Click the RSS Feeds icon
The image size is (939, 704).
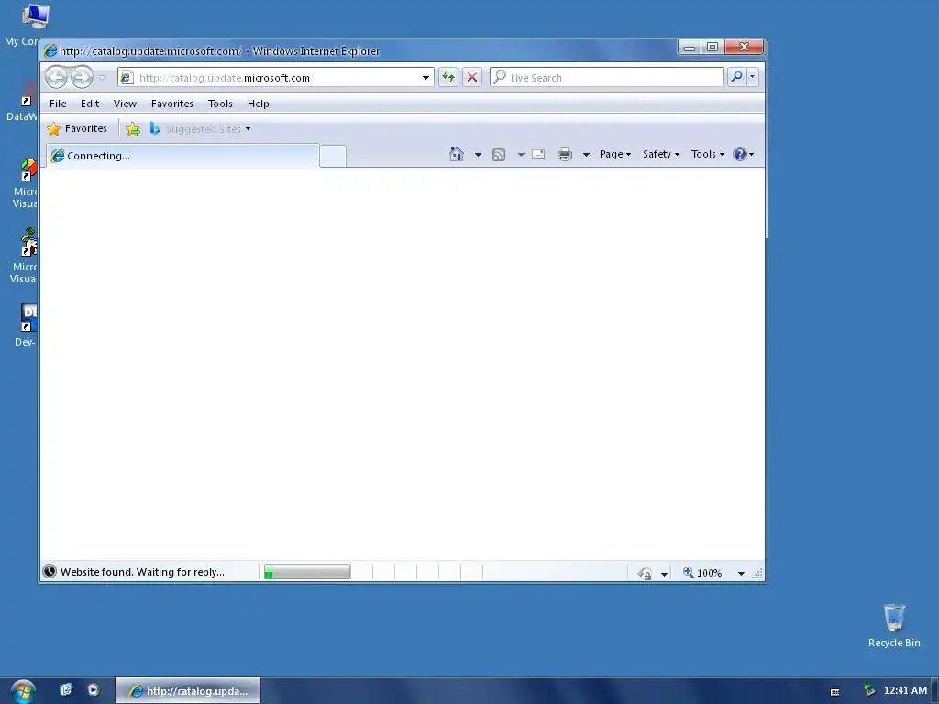click(x=499, y=155)
